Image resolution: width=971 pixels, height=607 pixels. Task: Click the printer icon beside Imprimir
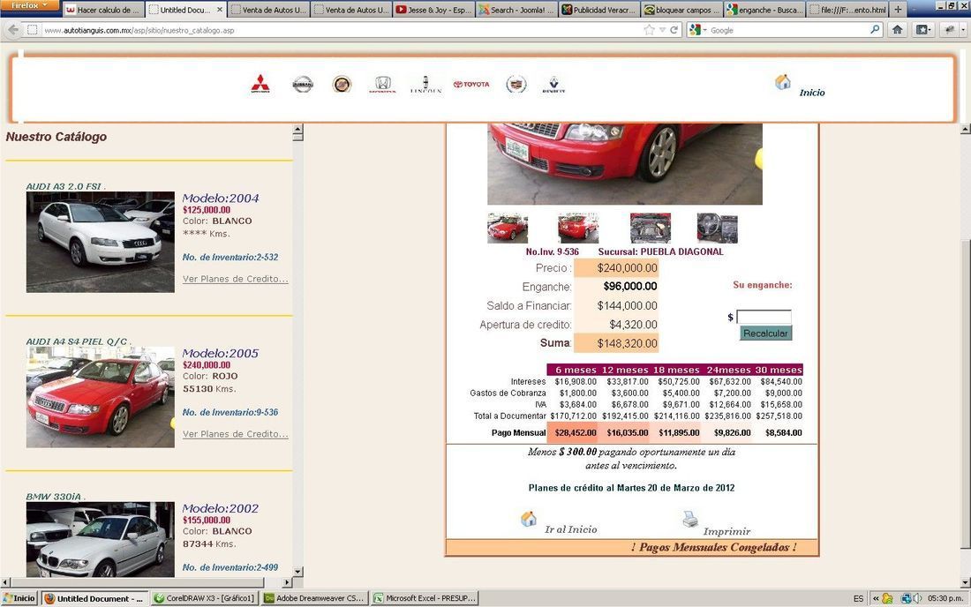point(690,519)
